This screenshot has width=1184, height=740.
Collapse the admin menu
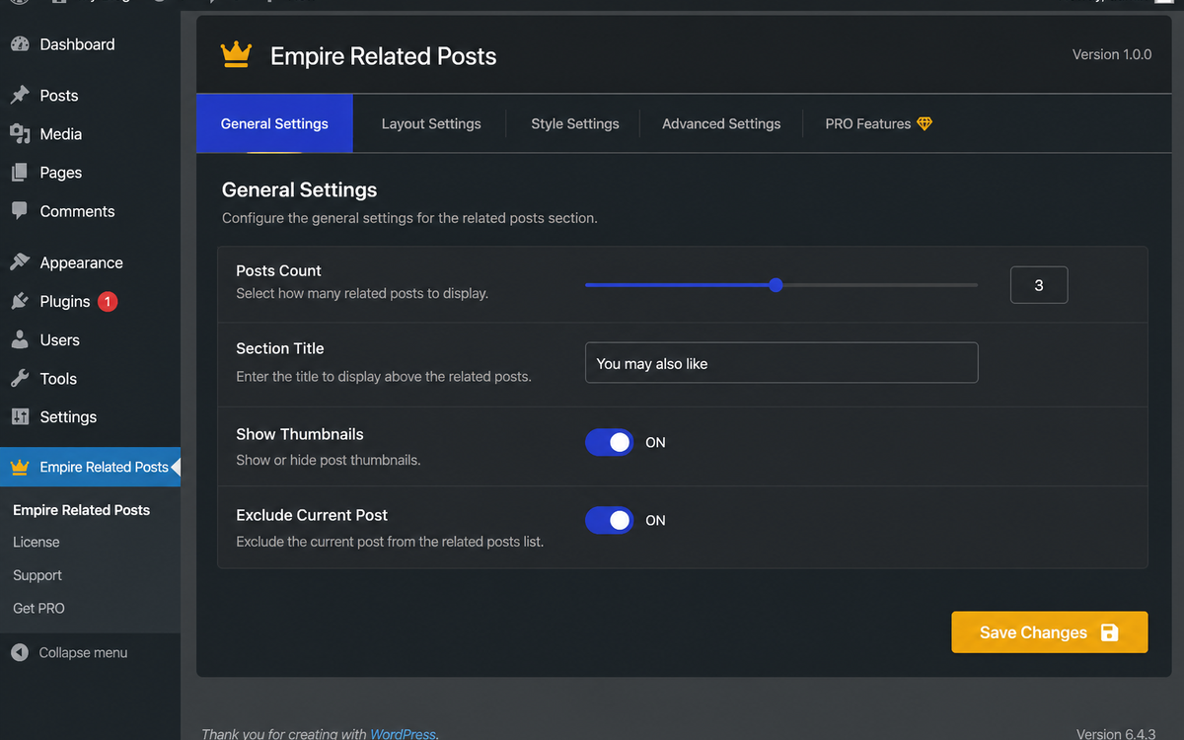[69, 653]
